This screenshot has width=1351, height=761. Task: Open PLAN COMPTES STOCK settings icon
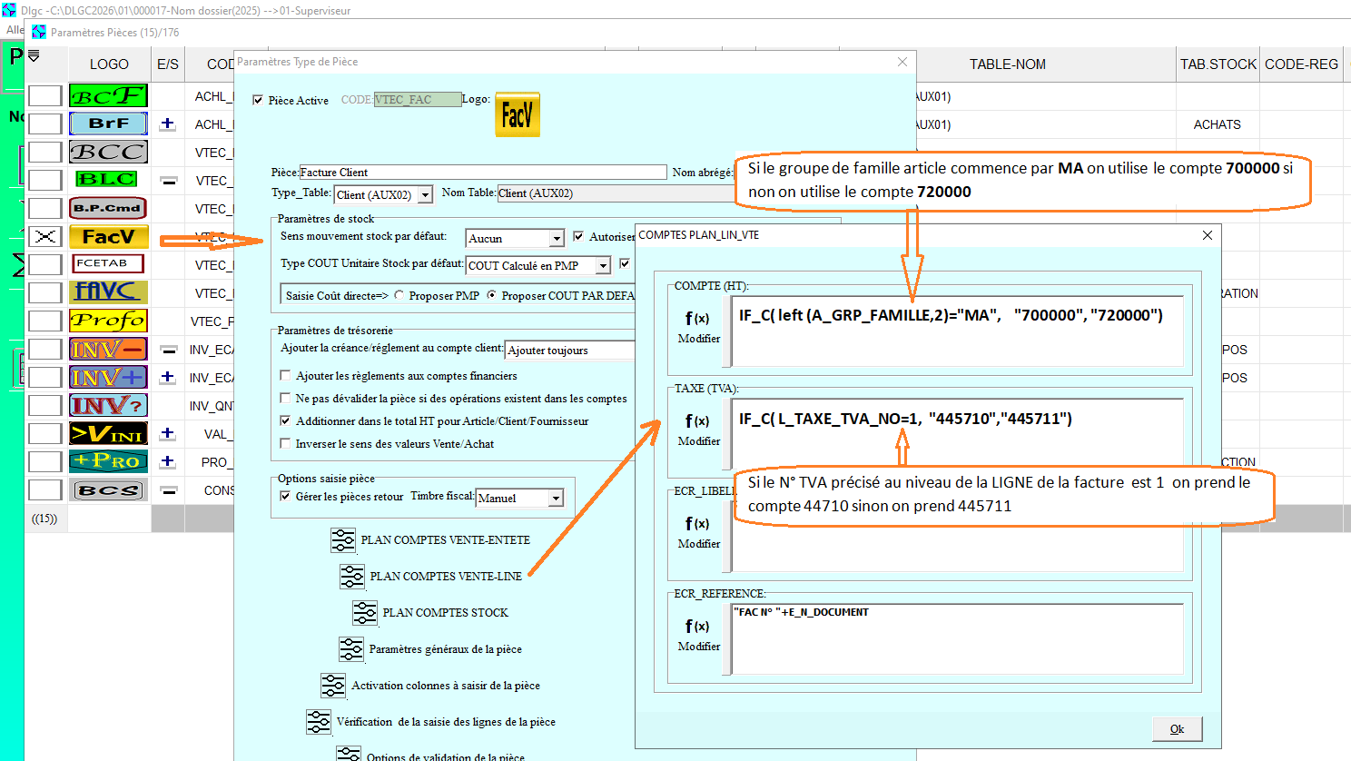pyautogui.click(x=364, y=613)
